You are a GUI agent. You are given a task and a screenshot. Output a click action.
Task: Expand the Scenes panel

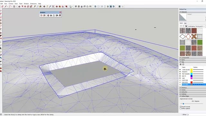tap(180, 90)
